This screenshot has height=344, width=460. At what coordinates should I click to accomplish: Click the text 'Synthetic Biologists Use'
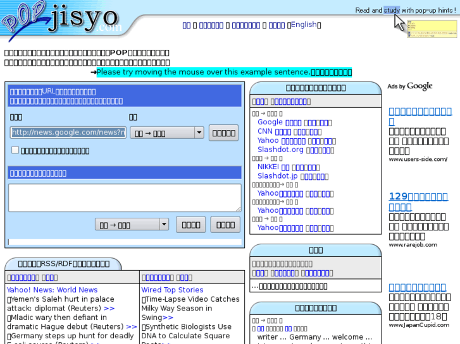(189, 327)
